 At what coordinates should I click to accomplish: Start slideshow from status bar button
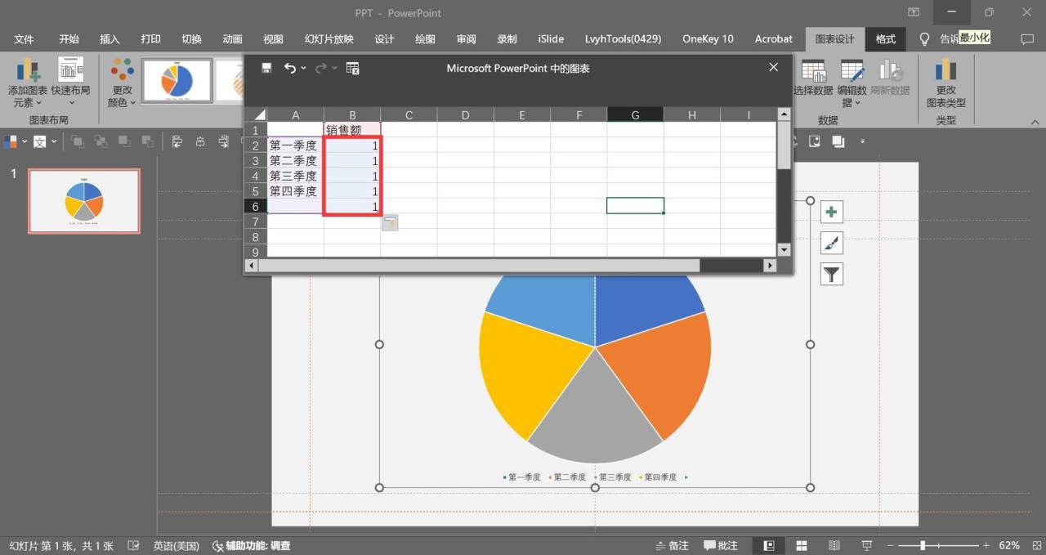click(866, 545)
